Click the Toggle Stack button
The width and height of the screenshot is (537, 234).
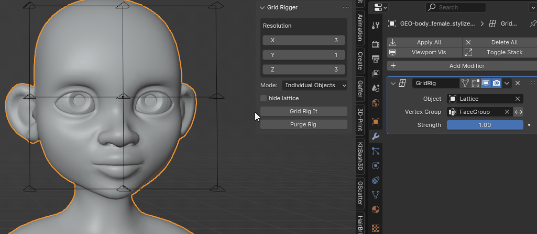tap(500, 52)
